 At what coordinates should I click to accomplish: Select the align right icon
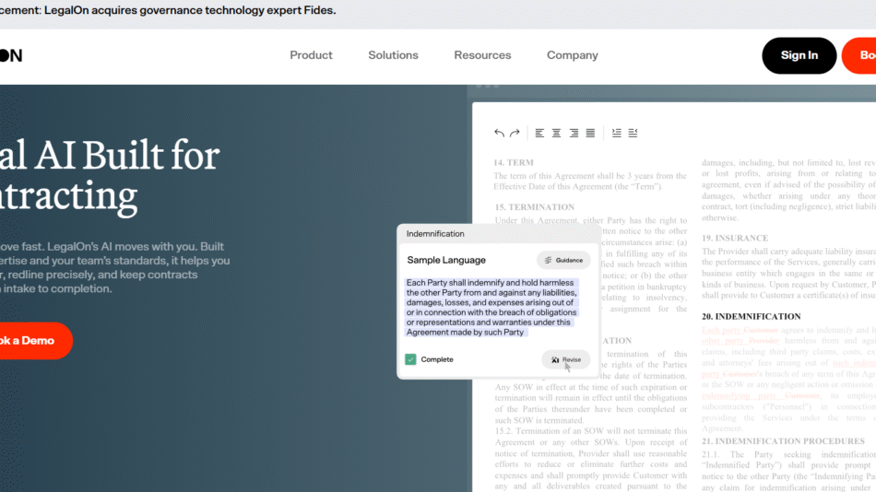pos(574,134)
